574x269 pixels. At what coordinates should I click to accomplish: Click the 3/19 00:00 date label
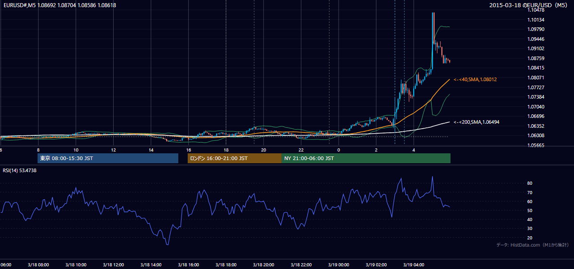(338, 265)
